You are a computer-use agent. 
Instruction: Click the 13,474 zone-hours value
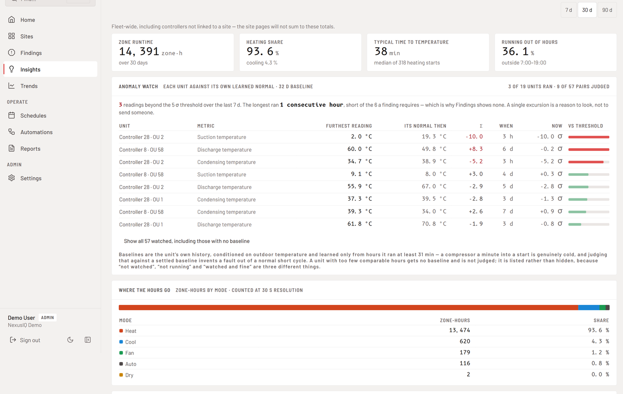pos(459,330)
